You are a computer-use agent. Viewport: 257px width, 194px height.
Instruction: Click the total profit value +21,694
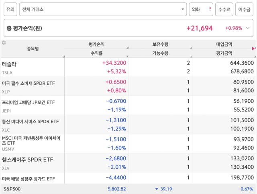tap(200, 28)
